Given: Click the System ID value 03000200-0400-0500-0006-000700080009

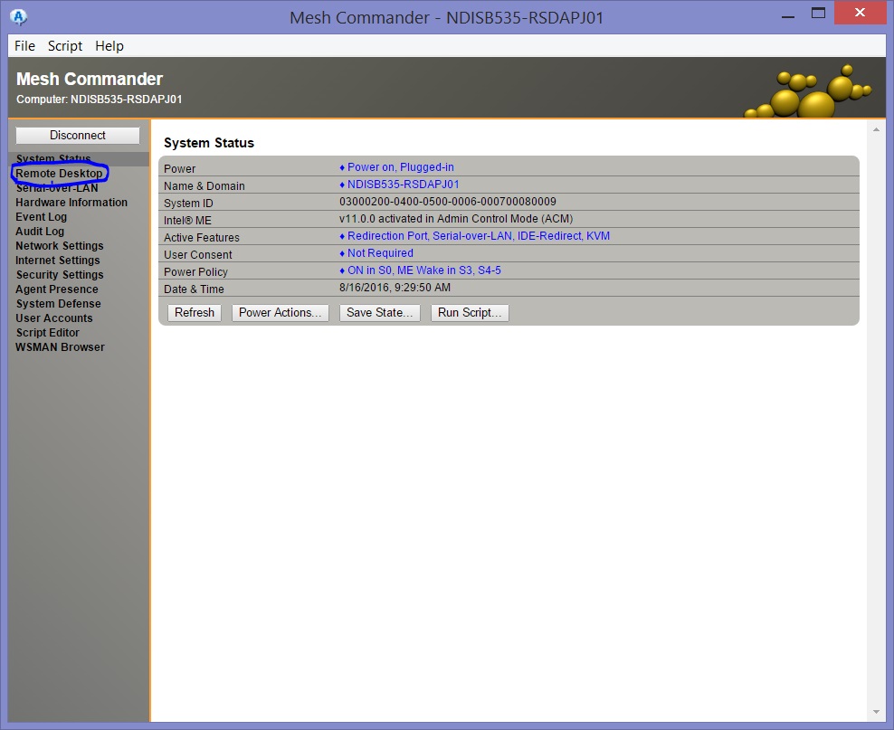Looking at the screenshot, I should (x=448, y=202).
